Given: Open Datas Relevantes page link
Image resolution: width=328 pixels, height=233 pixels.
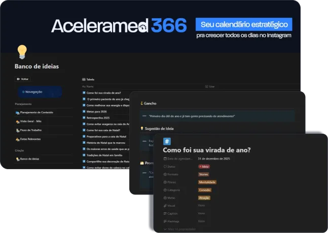Looking at the screenshot, I should [x=30, y=139].
